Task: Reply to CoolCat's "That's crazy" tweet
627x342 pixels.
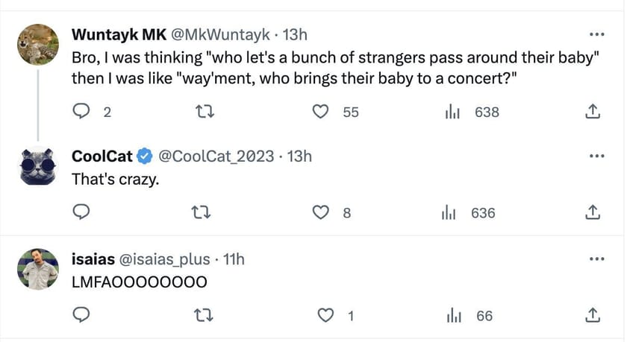Action: point(81,212)
